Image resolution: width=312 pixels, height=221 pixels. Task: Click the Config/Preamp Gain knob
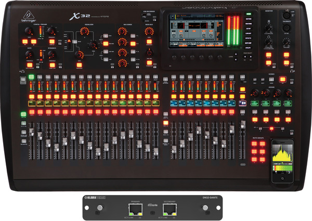[x=29, y=31]
